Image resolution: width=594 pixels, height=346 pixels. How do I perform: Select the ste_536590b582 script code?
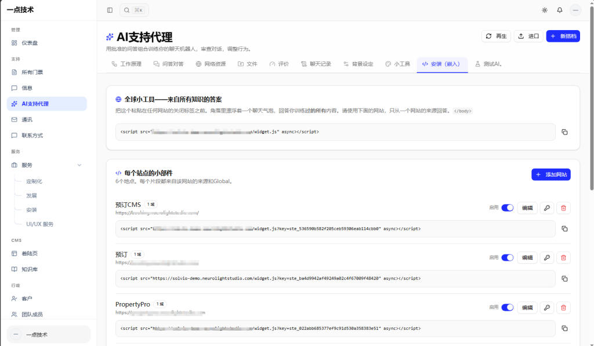coord(335,229)
